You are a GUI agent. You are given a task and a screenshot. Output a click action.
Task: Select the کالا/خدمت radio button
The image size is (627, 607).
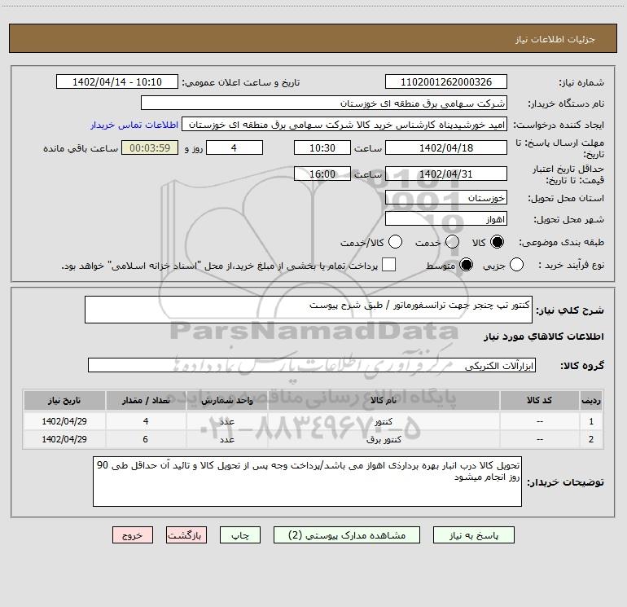(x=395, y=242)
